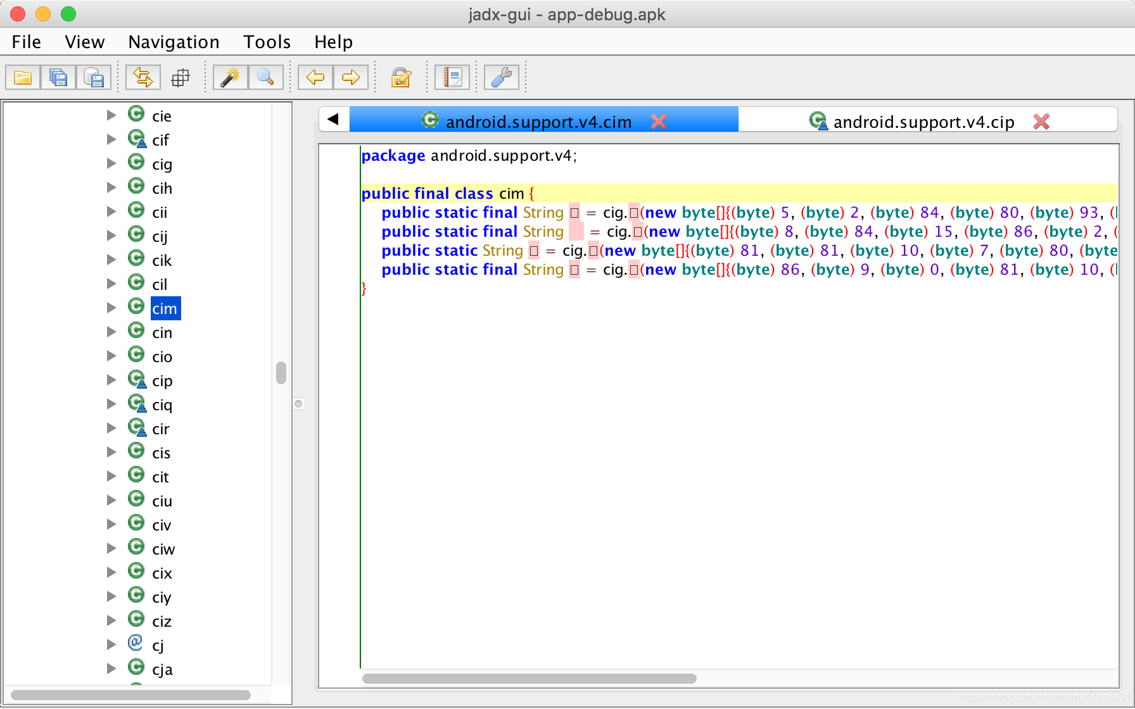Screen dimensions: 1135x709
Task: Open the View menu
Action: click(x=84, y=42)
